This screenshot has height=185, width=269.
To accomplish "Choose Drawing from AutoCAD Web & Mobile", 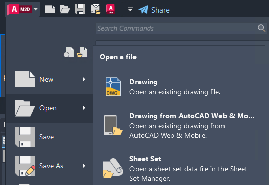I will tap(179, 126).
